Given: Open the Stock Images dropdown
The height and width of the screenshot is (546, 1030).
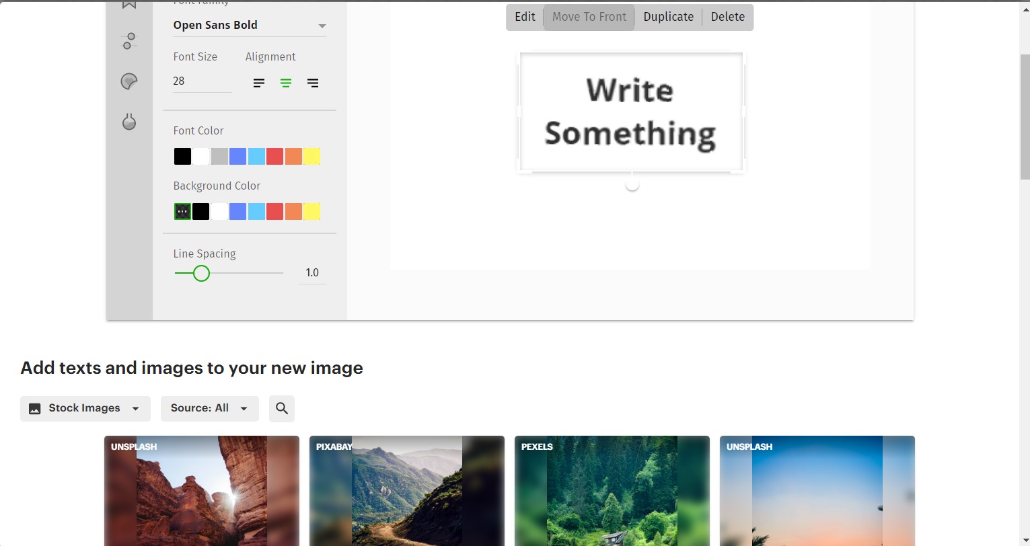Looking at the screenshot, I should 85,408.
